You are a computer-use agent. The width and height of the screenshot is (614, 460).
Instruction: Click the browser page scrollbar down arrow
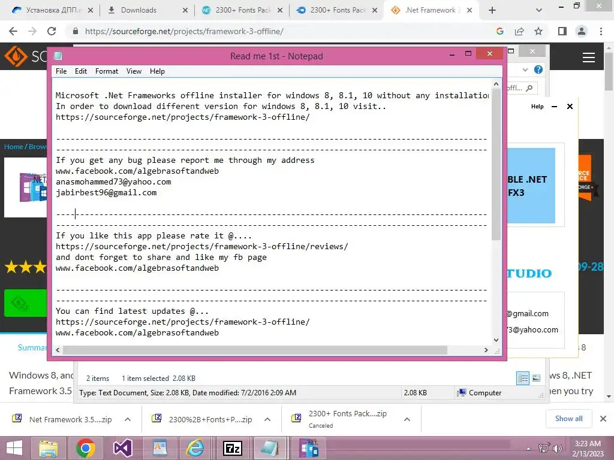coord(609,397)
